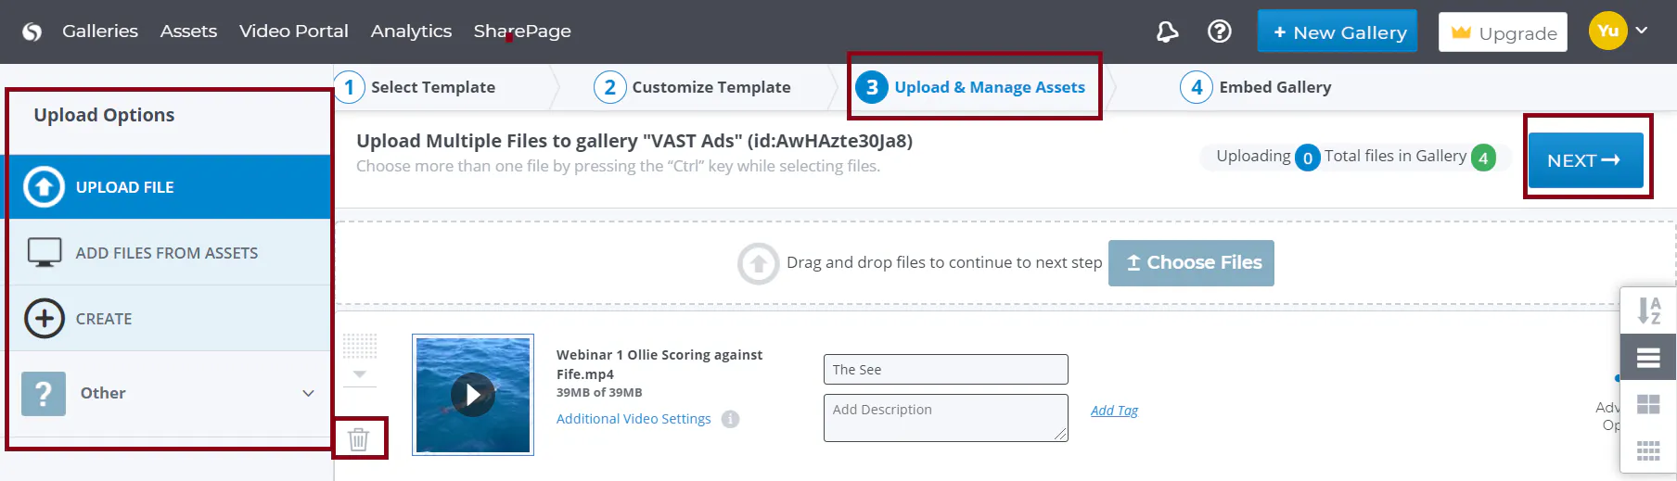Open Additional Video Settings link

pos(634,419)
